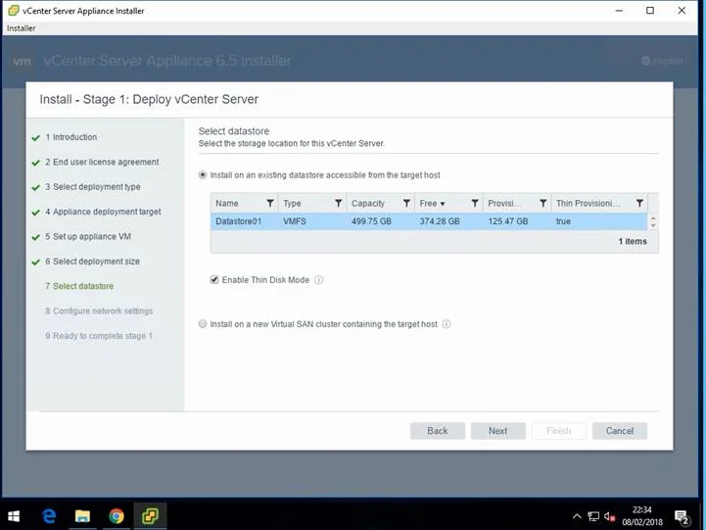This screenshot has width=706, height=530.
Task: Click the 125.47 GB provisioned cell
Action: click(508, 221)
